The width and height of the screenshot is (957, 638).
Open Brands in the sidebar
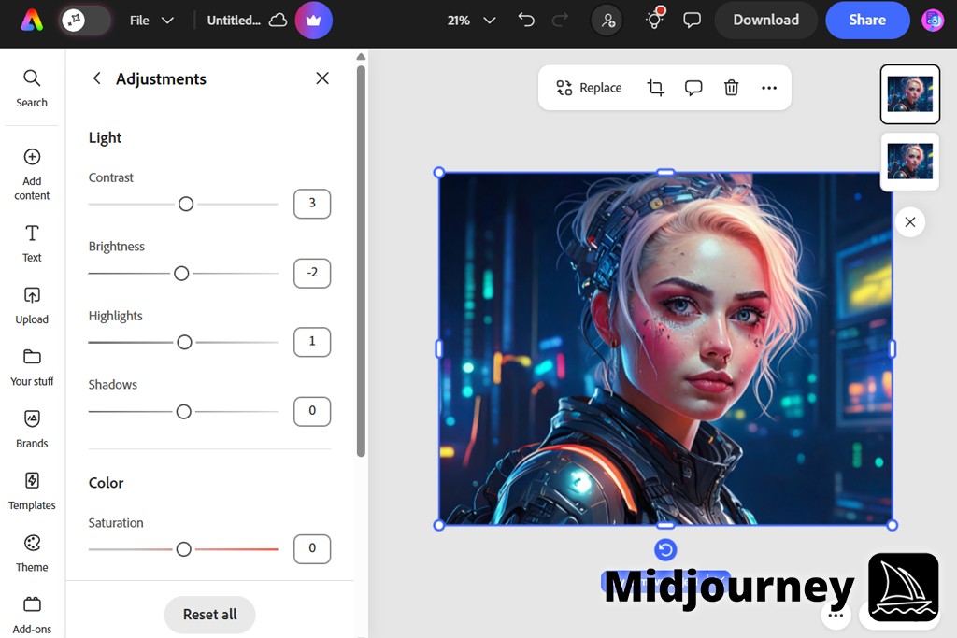[32, 430]
